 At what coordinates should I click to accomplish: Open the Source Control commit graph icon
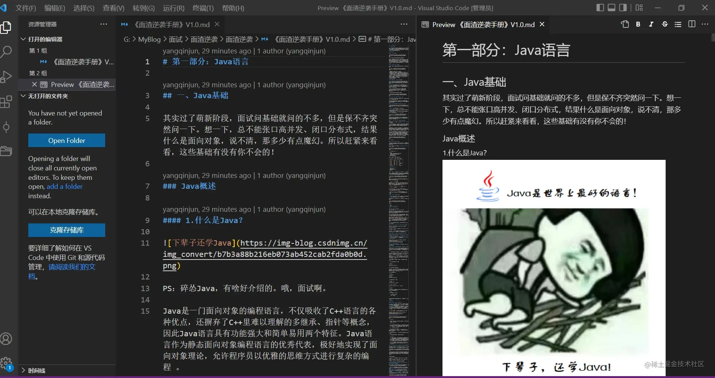(x=6, y=127)
